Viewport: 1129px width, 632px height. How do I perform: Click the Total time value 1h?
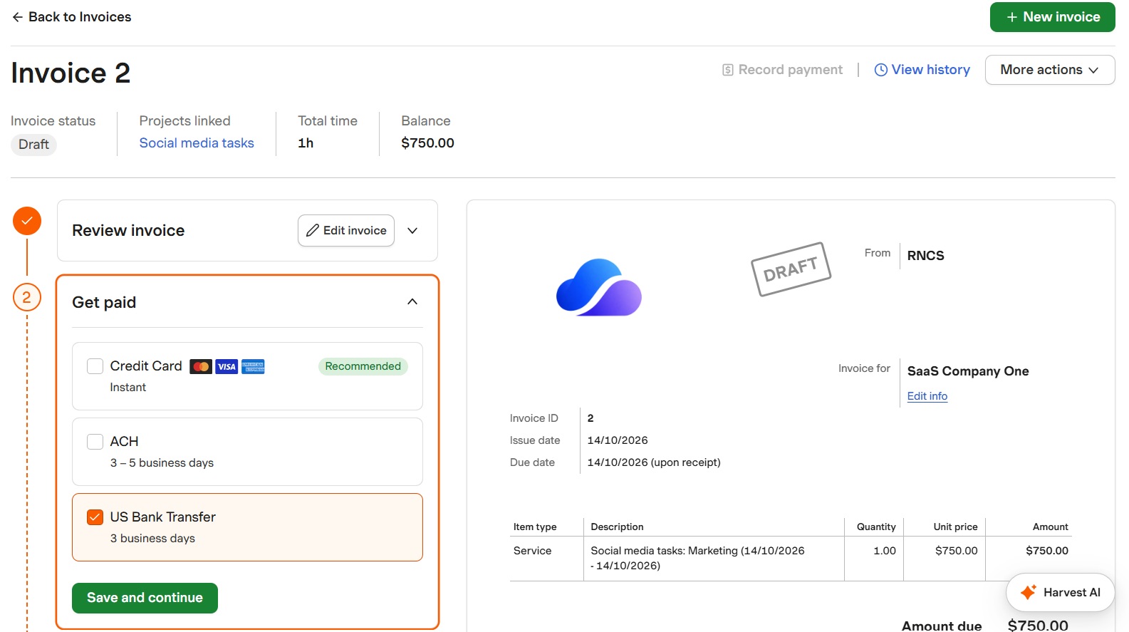coord(306,143)
